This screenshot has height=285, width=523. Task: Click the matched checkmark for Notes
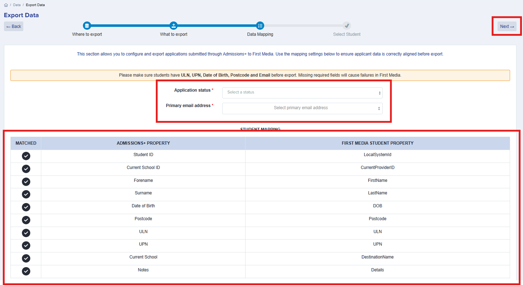[26, 271]
